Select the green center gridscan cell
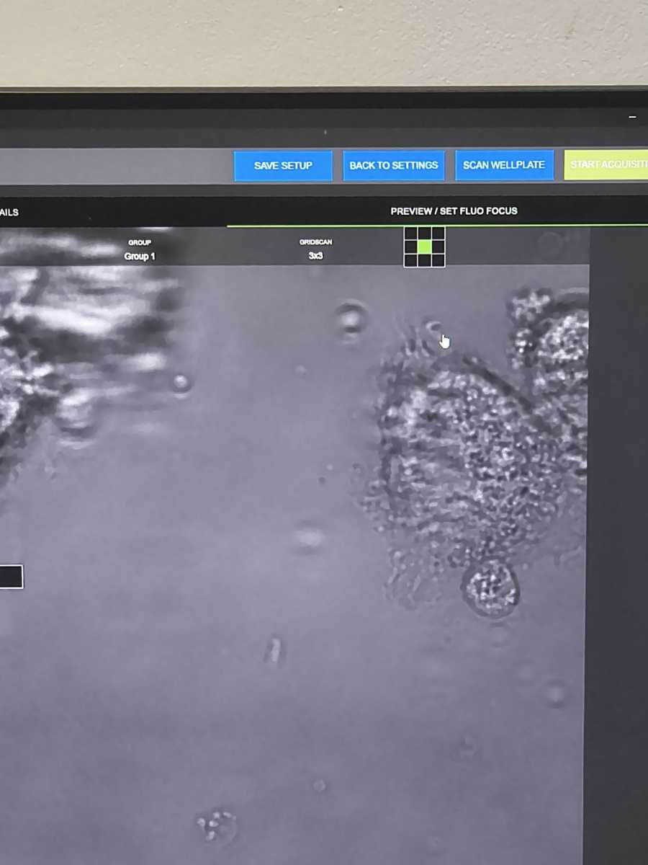This screenshot has height=865, width=648. click(424, 247)
